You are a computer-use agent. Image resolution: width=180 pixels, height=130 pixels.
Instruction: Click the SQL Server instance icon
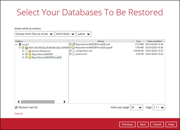click(26, 47)
